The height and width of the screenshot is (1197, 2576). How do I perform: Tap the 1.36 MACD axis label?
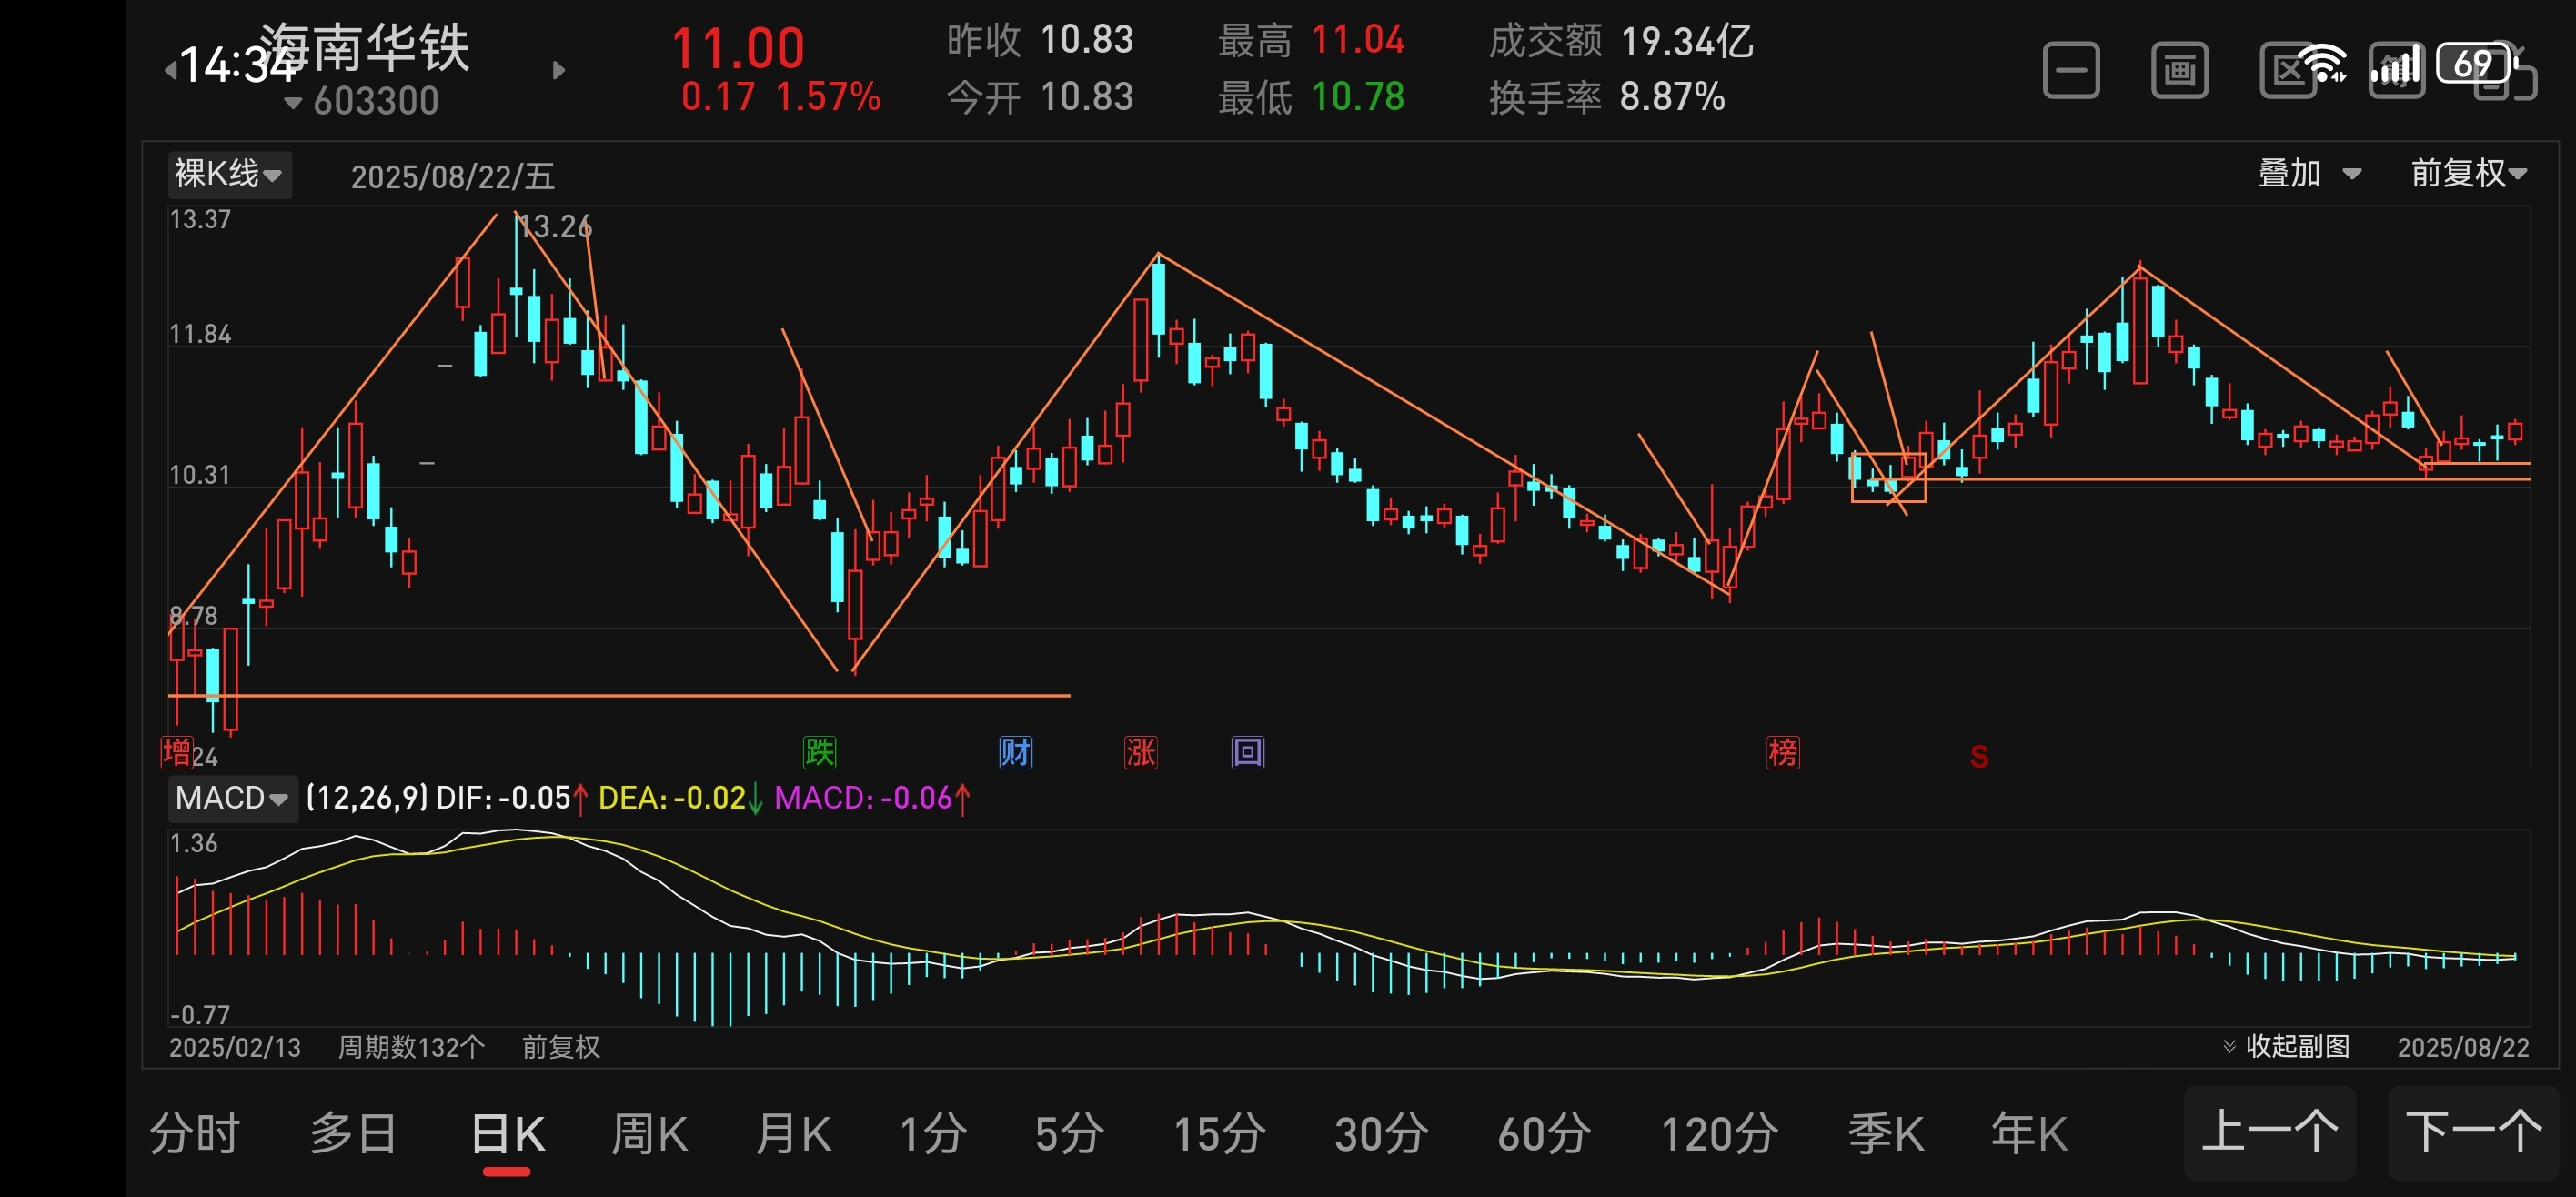(x=194, y=843)
